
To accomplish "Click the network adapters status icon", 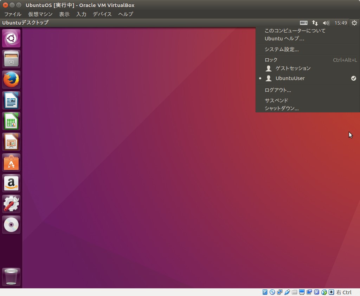I will [x=279, y=292].
